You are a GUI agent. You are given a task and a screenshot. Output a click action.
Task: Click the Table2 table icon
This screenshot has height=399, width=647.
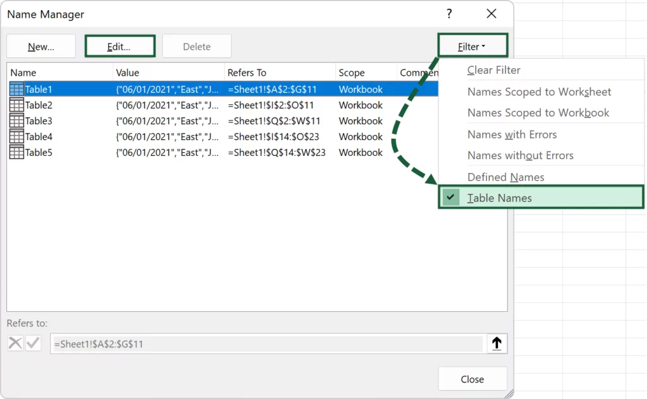tap(17, 105)
